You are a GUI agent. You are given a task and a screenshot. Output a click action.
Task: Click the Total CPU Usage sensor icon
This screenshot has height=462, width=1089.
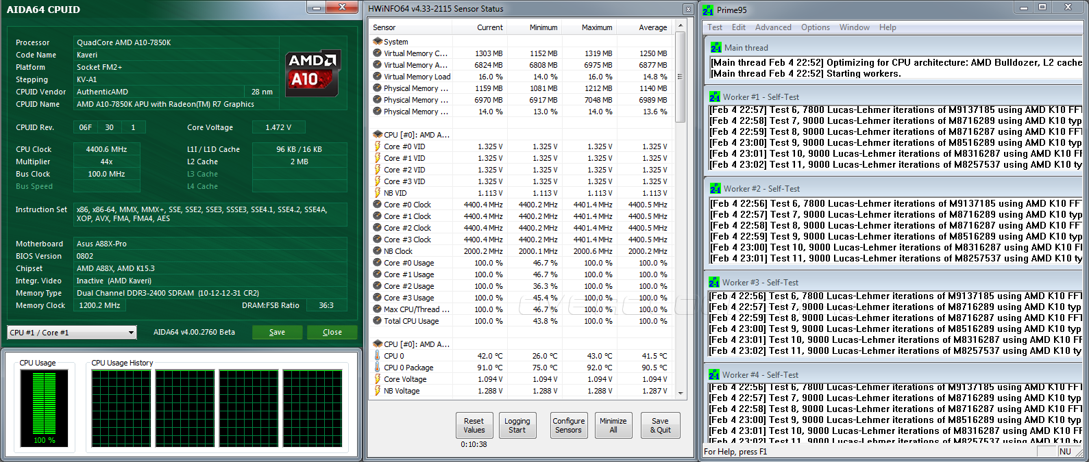coord(377,321)
